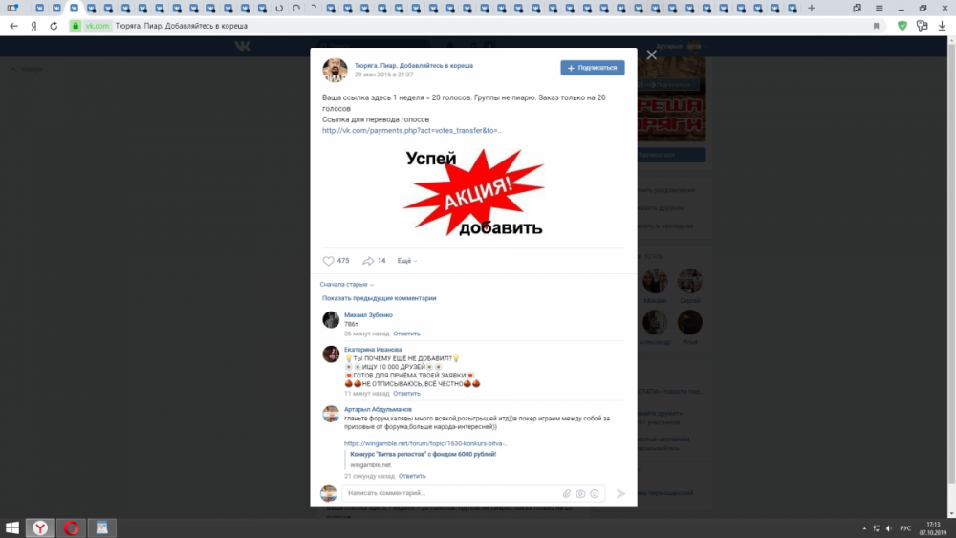
Task: Go back with browser back arrow
Action: 14,26
